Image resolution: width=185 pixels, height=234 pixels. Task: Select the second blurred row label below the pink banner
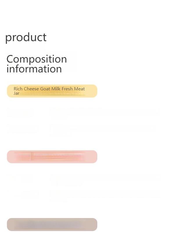coord(23,194)
